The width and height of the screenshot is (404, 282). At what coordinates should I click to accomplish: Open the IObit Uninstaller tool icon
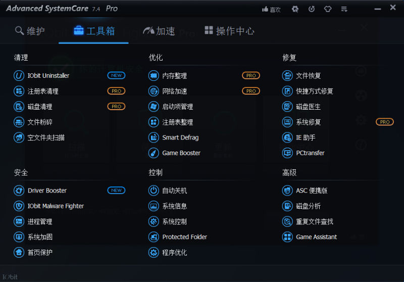coord(19,76)
